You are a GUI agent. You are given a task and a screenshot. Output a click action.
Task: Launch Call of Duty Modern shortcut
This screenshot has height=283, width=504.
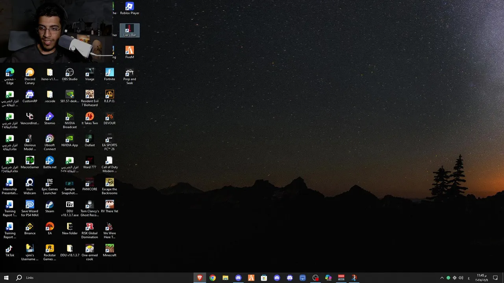(x=109, y=164)
